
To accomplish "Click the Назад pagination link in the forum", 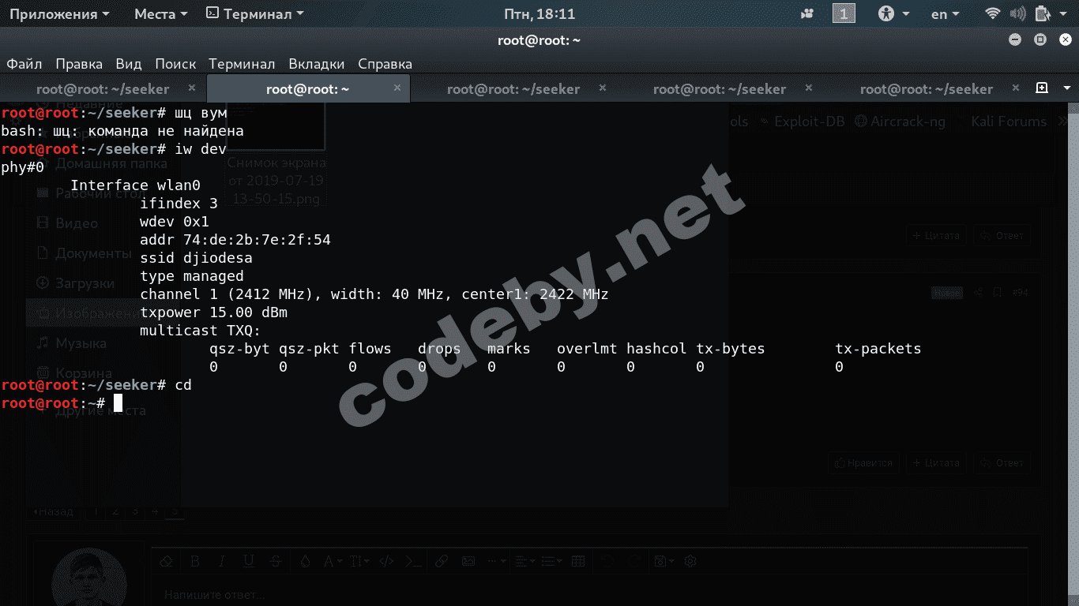I will pyautogui.click(x=53, y=511).
